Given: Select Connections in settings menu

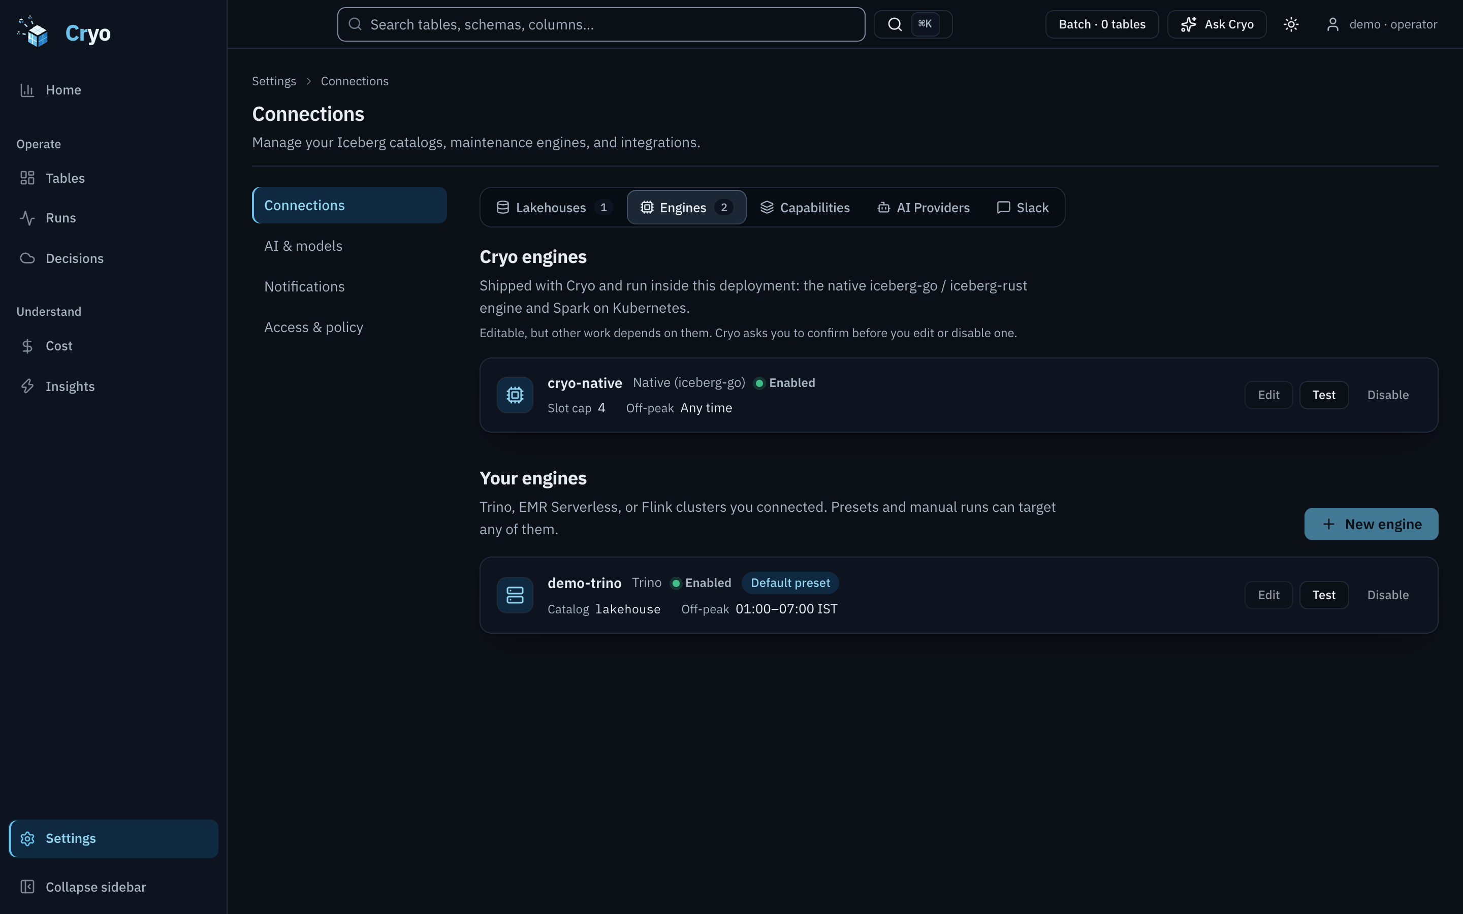Looking at the screenshot, I should coord(349,205).
